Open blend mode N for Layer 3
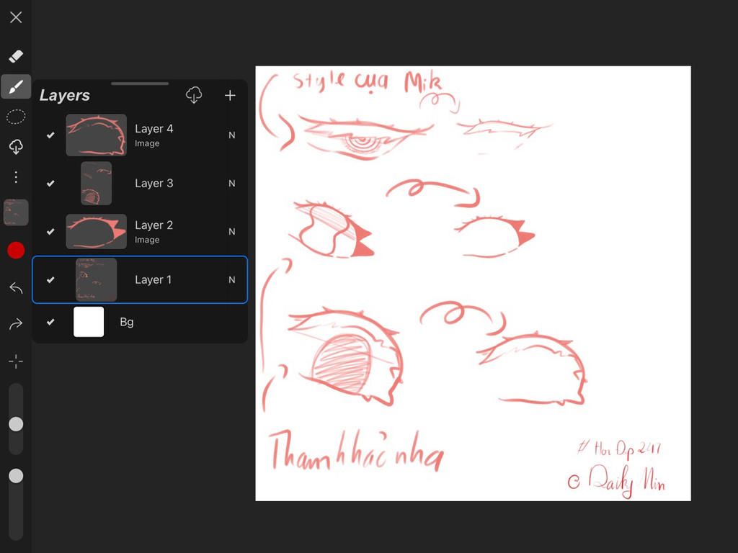The height and width of the screenshot is (553, 738). [231, 184]
